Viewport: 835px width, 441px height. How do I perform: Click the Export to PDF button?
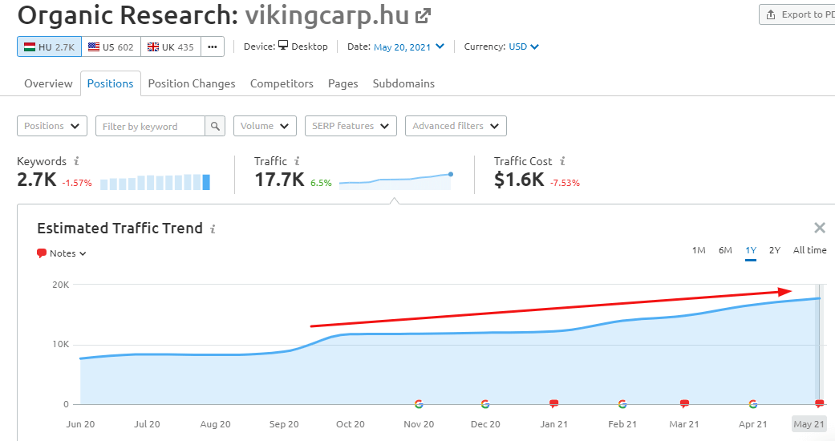(797, 15)
